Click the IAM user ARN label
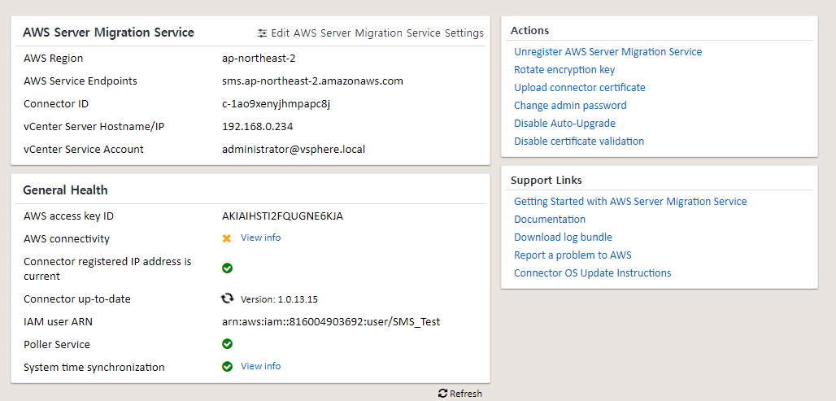This screenshot has height=401, width=836. (x=58, y=321)
